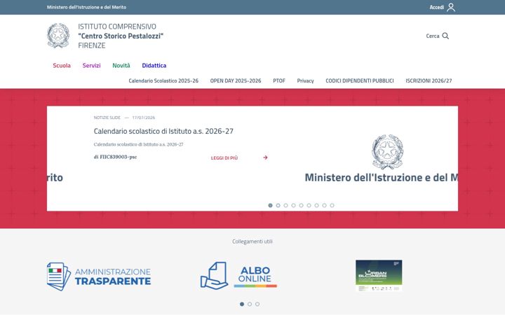
Task: Click the LEGGI DI PIÙ button
Action: click(x=224, y=157)
